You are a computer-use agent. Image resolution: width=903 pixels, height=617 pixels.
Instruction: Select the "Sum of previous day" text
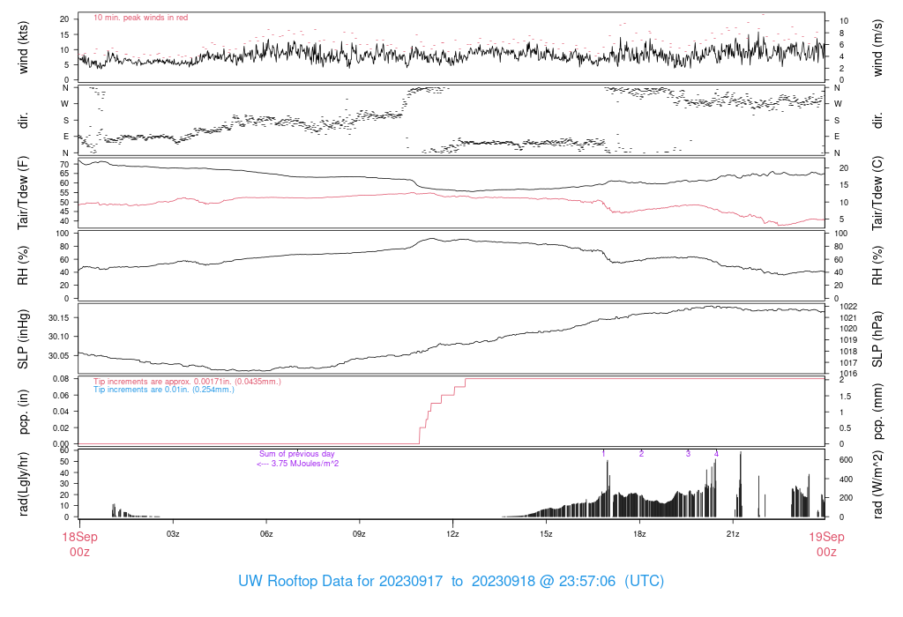click(x=296, y=454)
